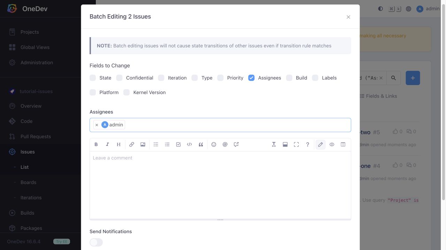Screen dimensions: 446x250
Task: Uncheck the Assignees field checkbox
Action: pos(251,78)
